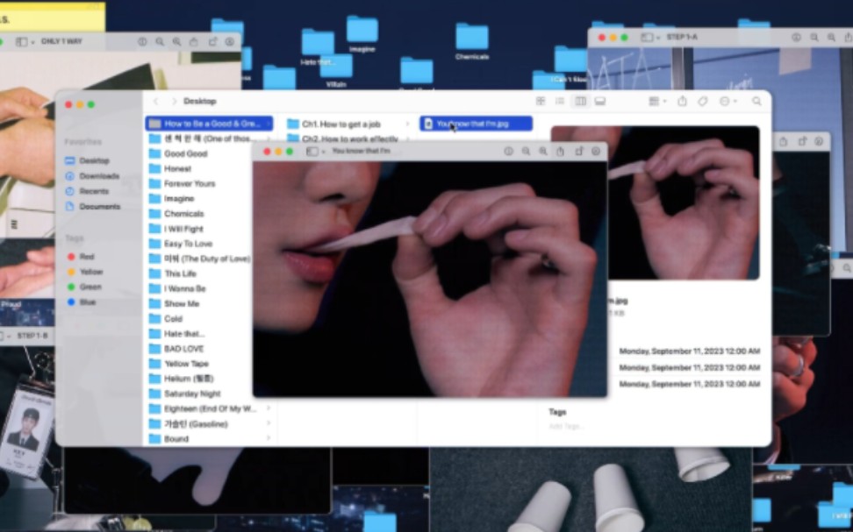Open the Finder search magnifier
Image resolution: width=853 pixels, height=532 pixels.
756,102
